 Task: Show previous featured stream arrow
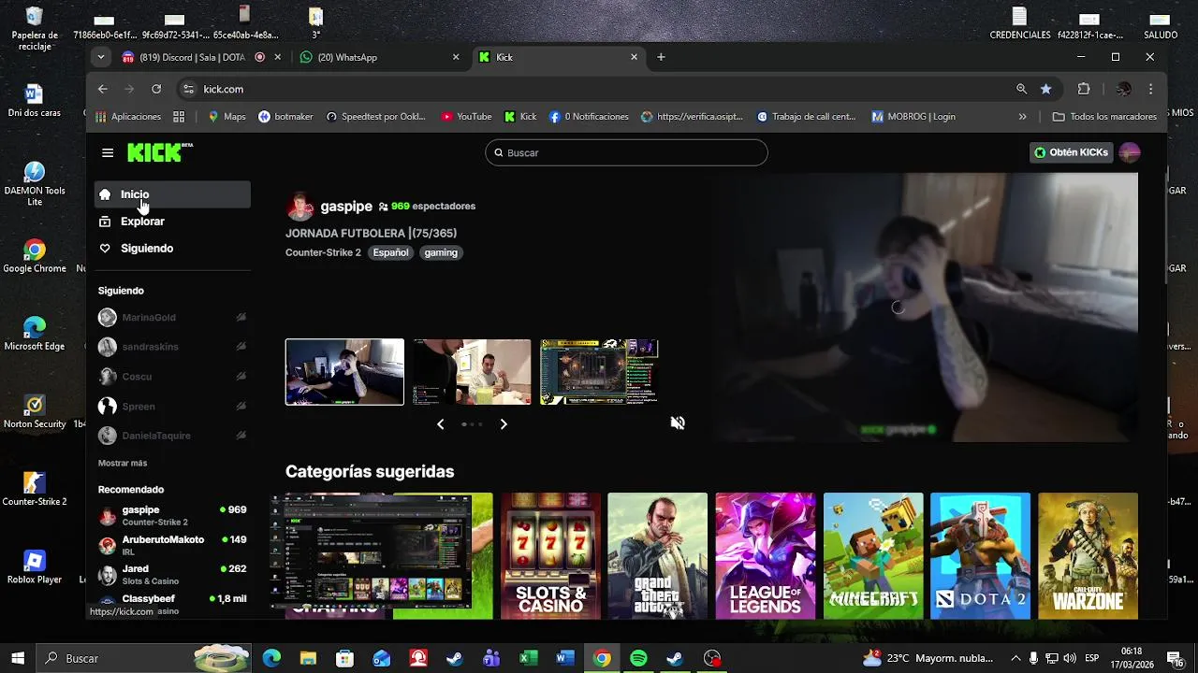tap(441, 424)
